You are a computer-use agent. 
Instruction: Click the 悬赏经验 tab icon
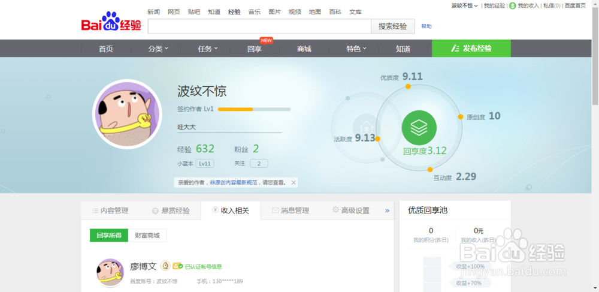click(155, 211)
